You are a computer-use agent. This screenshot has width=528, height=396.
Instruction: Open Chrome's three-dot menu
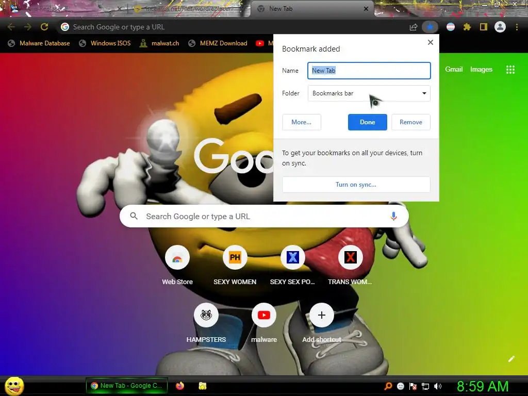517,27
